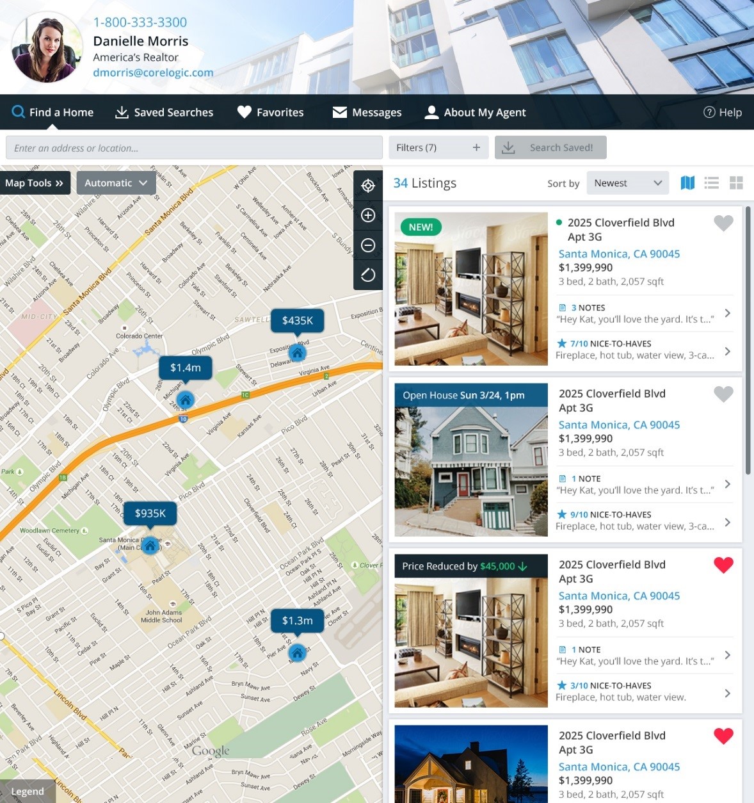The image size is (754, 803).
Task: Favorite the NEW! listing with gray heart
Action: click(723, 223)
